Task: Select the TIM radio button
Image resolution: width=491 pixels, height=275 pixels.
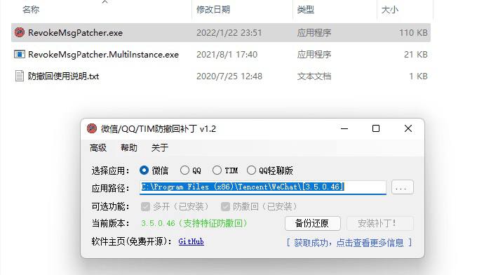Action: pyautogui.click(x=217, y=170)
